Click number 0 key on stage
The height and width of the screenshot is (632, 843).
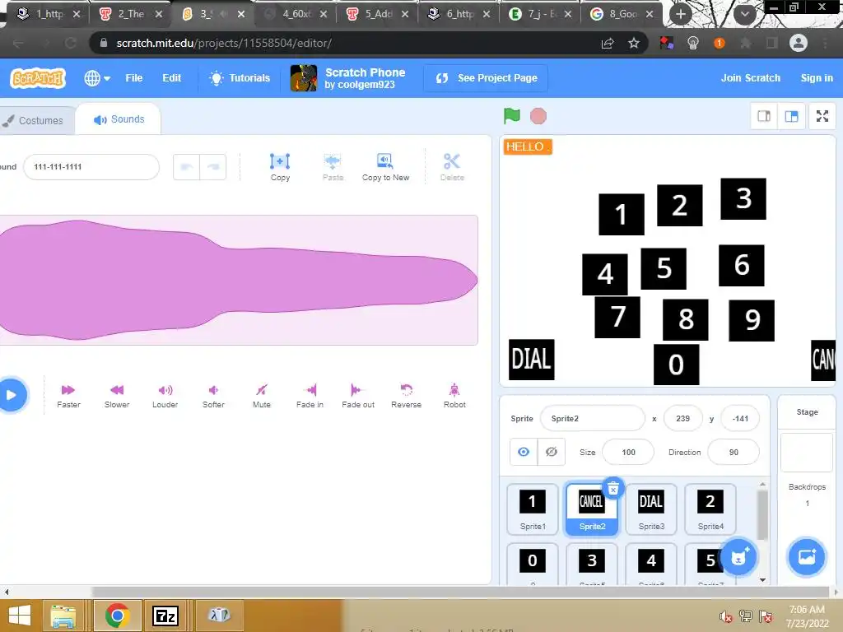pyautogui.click(x=676, y=365)
